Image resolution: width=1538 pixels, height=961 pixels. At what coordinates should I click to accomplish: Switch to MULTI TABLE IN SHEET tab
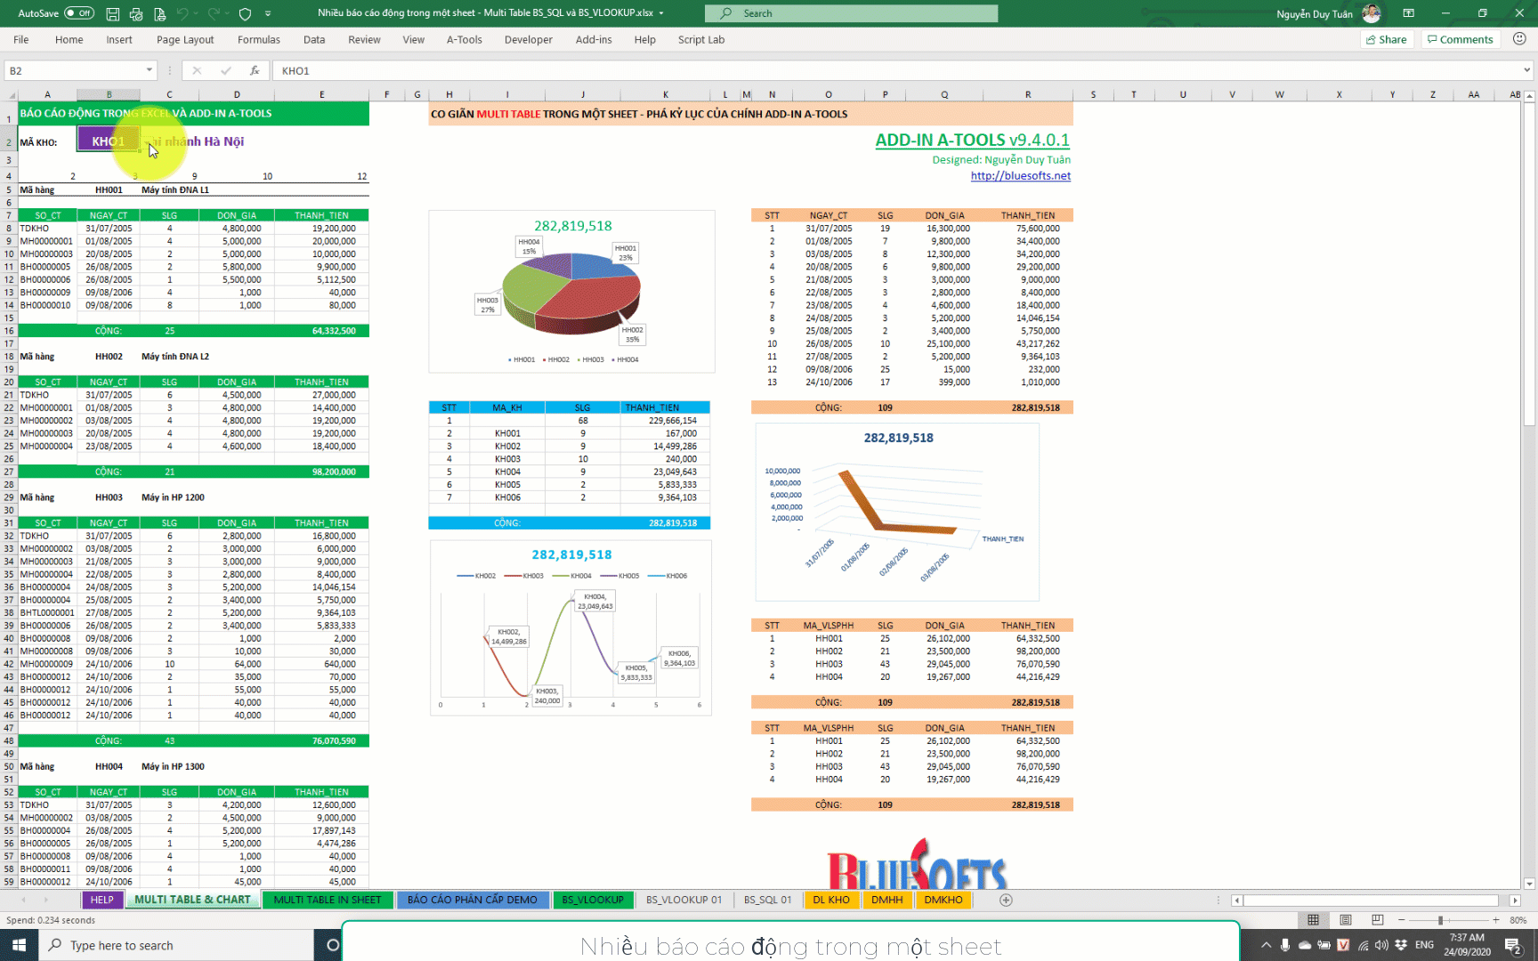(327, 900)
